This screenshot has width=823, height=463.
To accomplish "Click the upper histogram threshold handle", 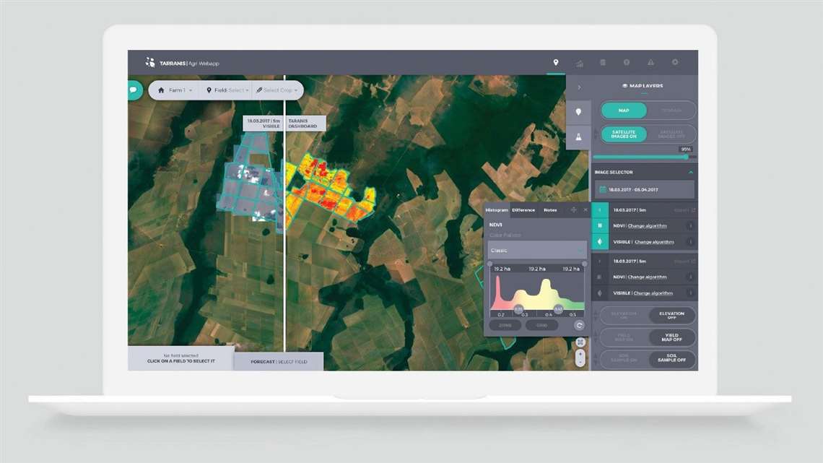I will [x=559, y=310].
